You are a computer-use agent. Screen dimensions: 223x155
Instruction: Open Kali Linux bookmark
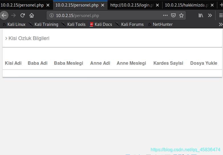point(14,24)
